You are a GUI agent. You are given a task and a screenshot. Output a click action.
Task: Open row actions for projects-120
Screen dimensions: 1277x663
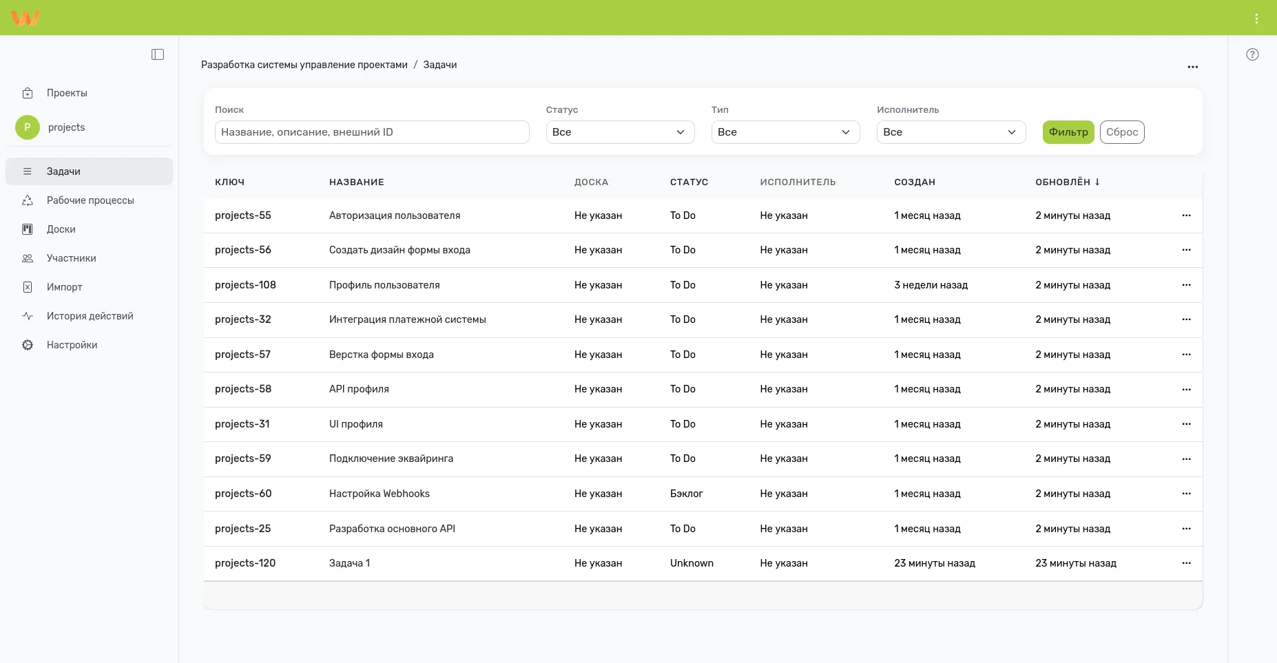tap(1186, 563)
